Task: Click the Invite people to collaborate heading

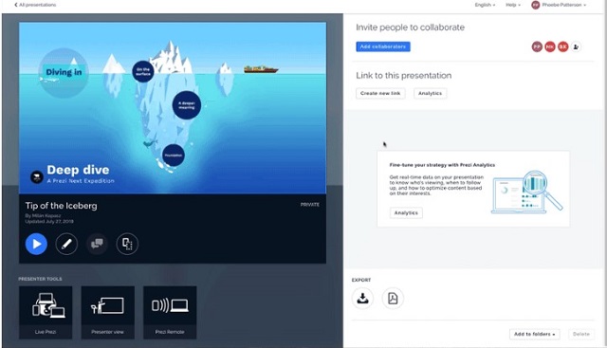Action: 411,27
